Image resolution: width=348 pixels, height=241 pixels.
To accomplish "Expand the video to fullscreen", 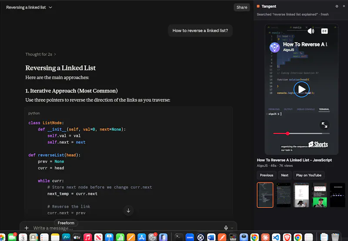I will coord(324,125).
